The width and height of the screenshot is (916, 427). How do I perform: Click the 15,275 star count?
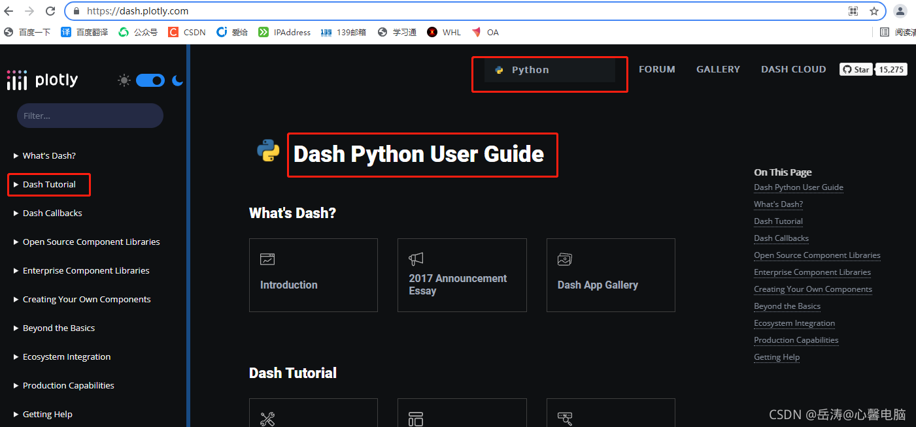tap(891, 69)
